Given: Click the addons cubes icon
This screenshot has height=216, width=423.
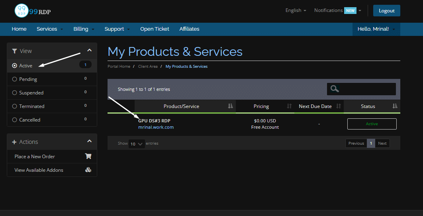Looking at the screenshot, I should 88,170.
